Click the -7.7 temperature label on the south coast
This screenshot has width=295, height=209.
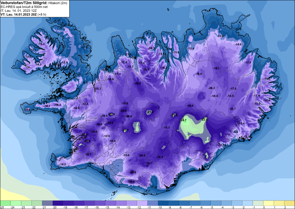click(x=147, y=191)
